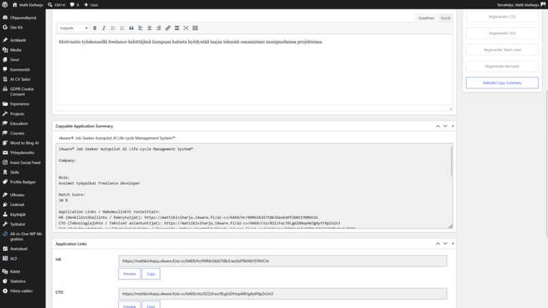Align text left in editor
The width and height of the screenshot is (548, 308).
click(140, 28)
